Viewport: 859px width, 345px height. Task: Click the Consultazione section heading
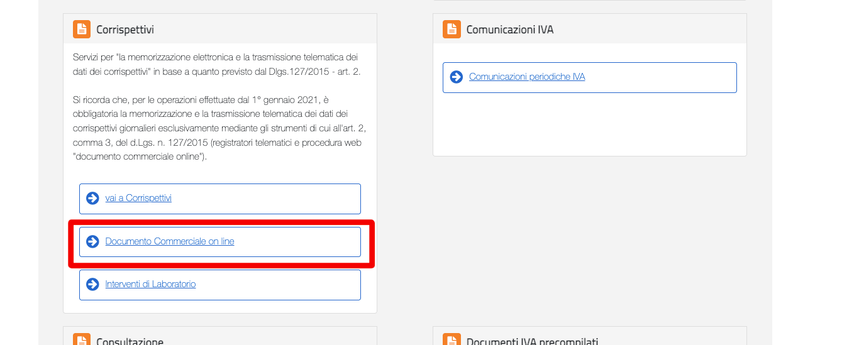[130, 341]
